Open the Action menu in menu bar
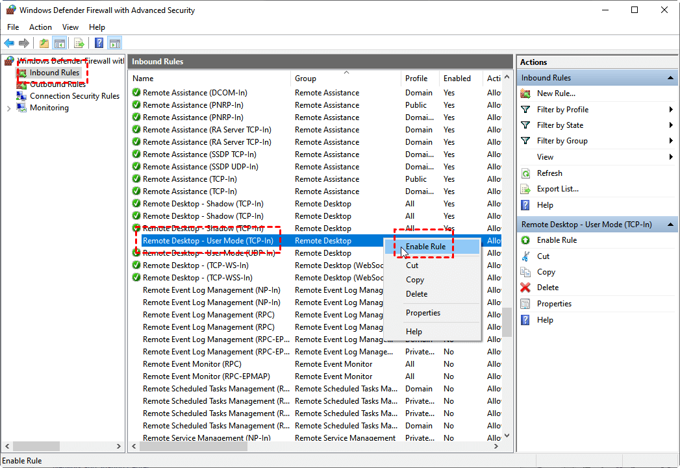 click(40, 27)
